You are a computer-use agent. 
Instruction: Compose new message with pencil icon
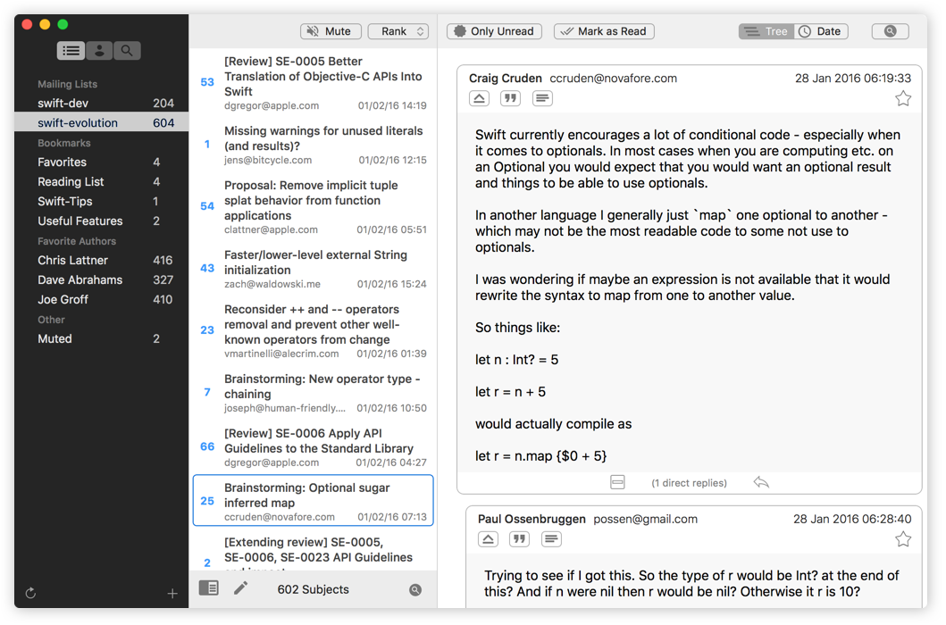pyautogui.click(x=240, y=588)
